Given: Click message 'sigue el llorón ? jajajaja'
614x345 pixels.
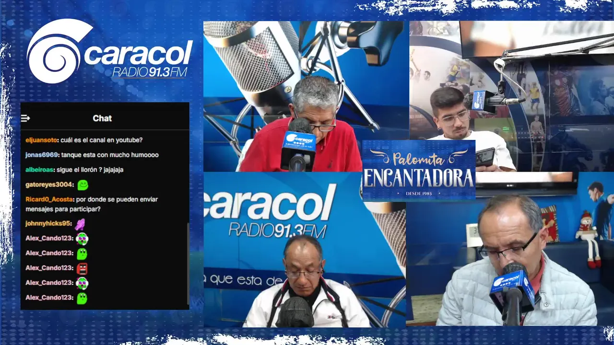Looking at the screenshot, I should click(x=91, y=170).
